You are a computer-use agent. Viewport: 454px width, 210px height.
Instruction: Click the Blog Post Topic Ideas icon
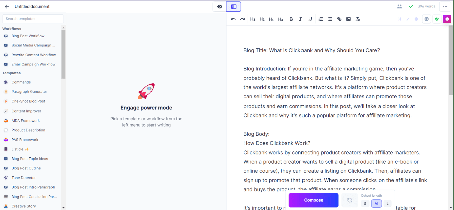click(x=6, y=159)
